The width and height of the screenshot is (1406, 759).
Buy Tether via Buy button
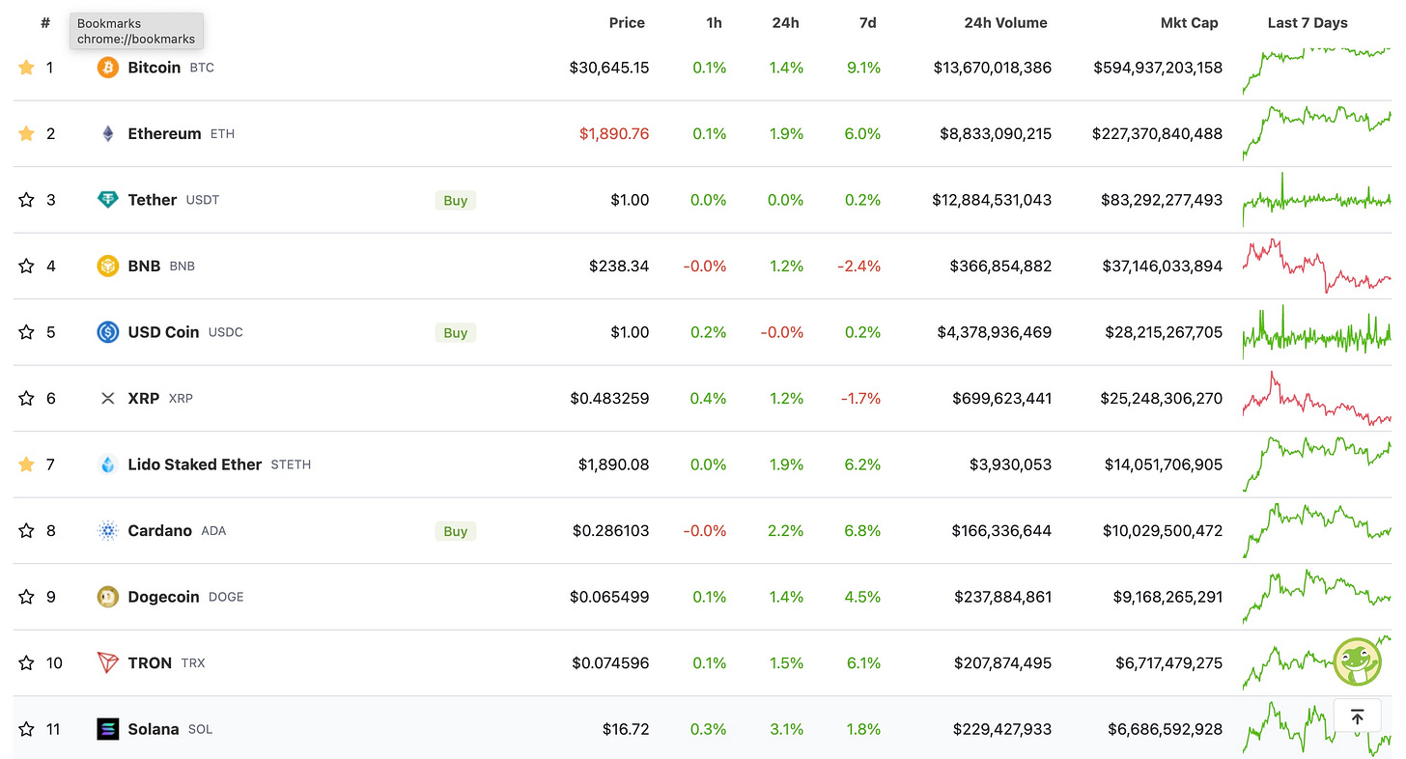click(x=456, y=200)
